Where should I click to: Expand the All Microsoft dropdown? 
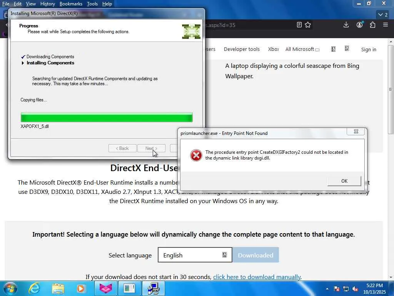pyautogui.click(x=302, y=49)
